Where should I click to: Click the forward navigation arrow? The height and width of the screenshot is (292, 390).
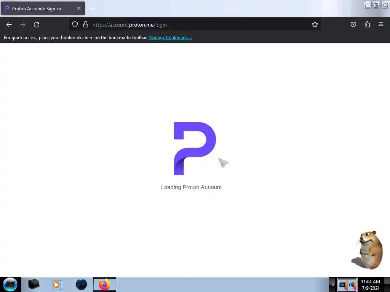tap(23, 25)
